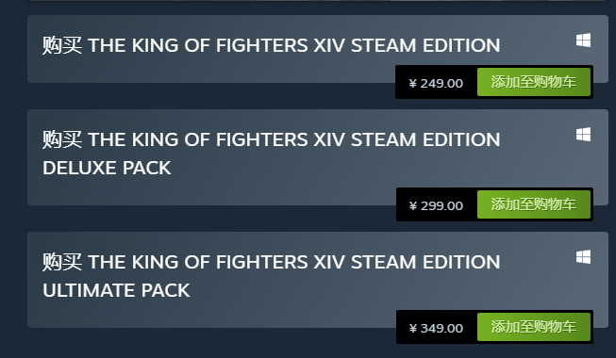This screenshot has width=616, height=358.
Task: Click the Windows platform icon for the base Steam Edition
Action: (x=583, y=40)
